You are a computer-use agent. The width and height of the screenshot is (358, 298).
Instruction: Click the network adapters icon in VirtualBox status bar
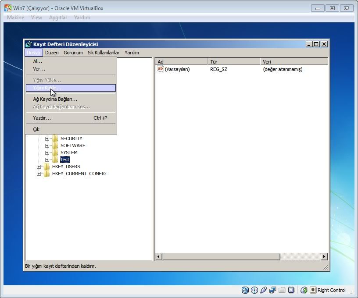(x=272, y=290)
